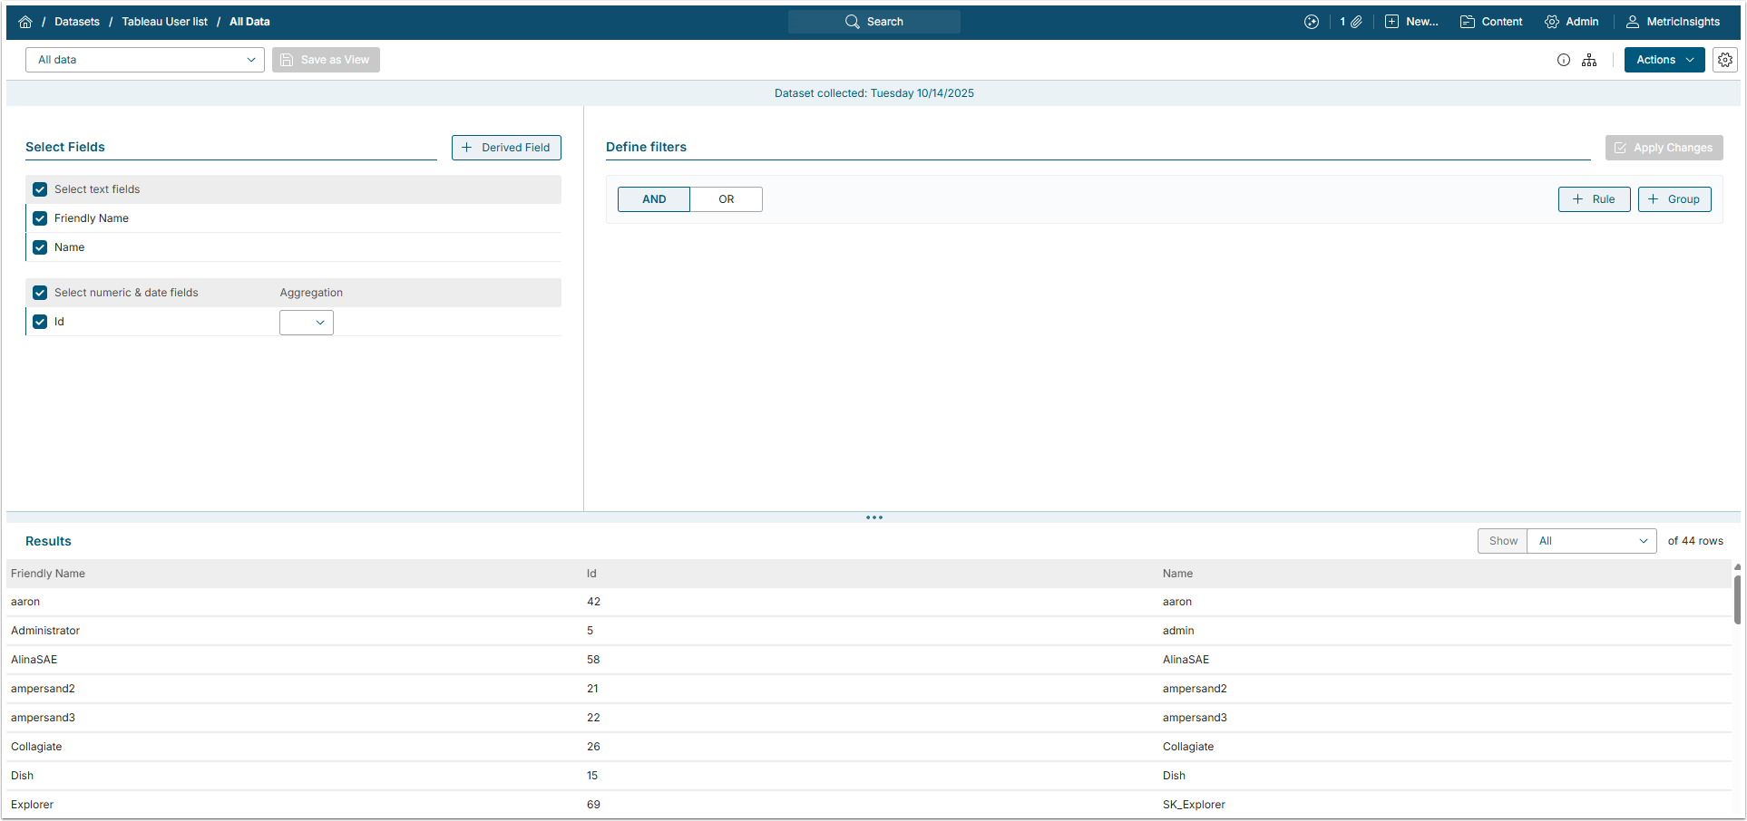The image size is (1747, 821).
Task: Click the Search box in header
Action: [x=874, y=22]
